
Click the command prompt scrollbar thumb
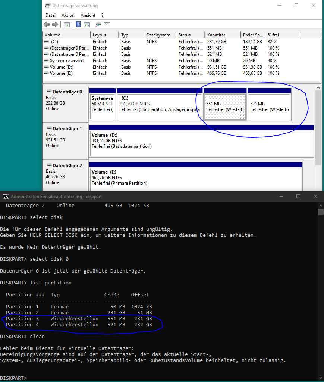(321, 212)
